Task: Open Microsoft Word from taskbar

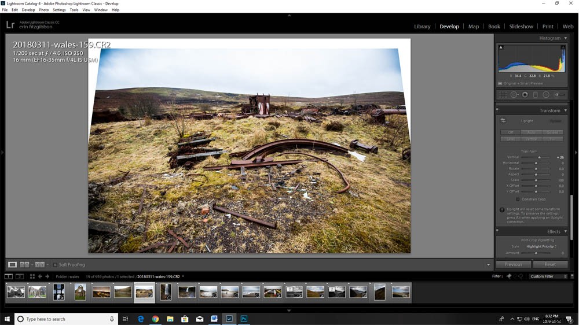Action: [214, 319]
